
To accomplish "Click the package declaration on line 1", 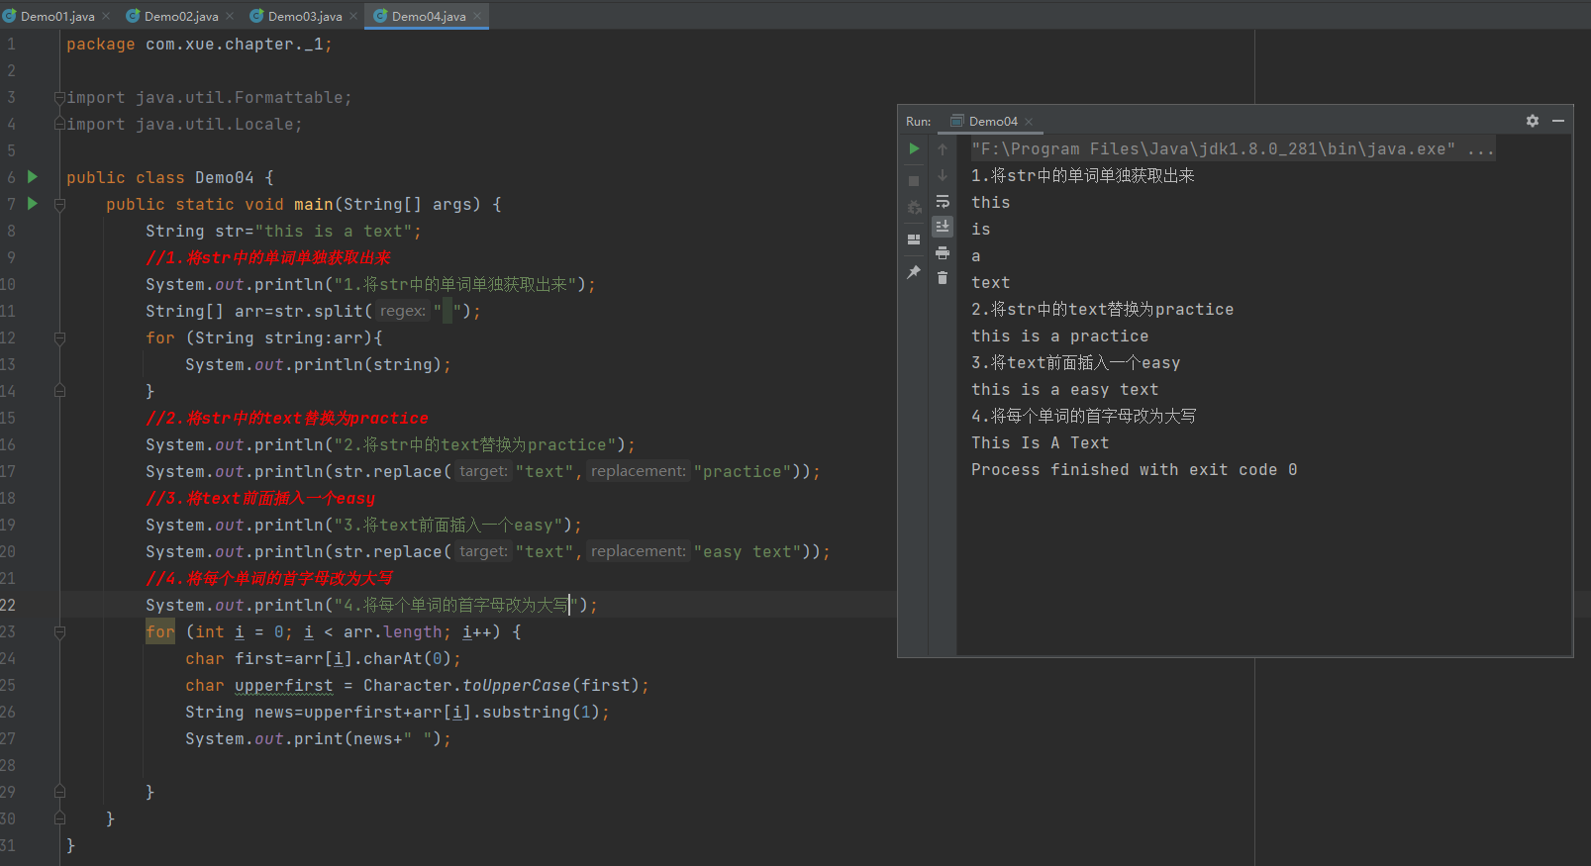I will 199,45.
